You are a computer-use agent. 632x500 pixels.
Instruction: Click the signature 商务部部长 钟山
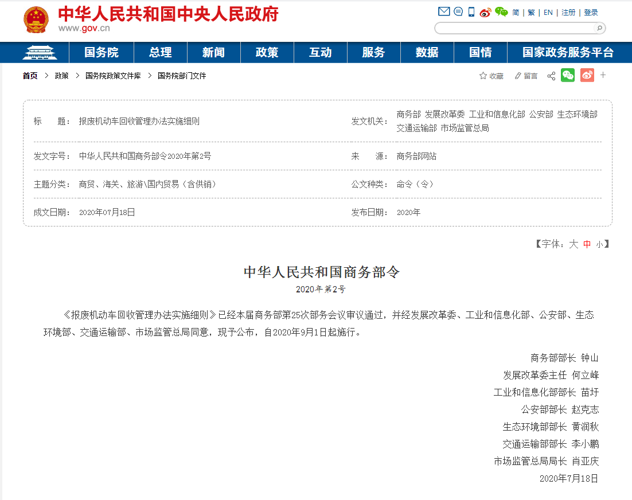tap(564, 358)
